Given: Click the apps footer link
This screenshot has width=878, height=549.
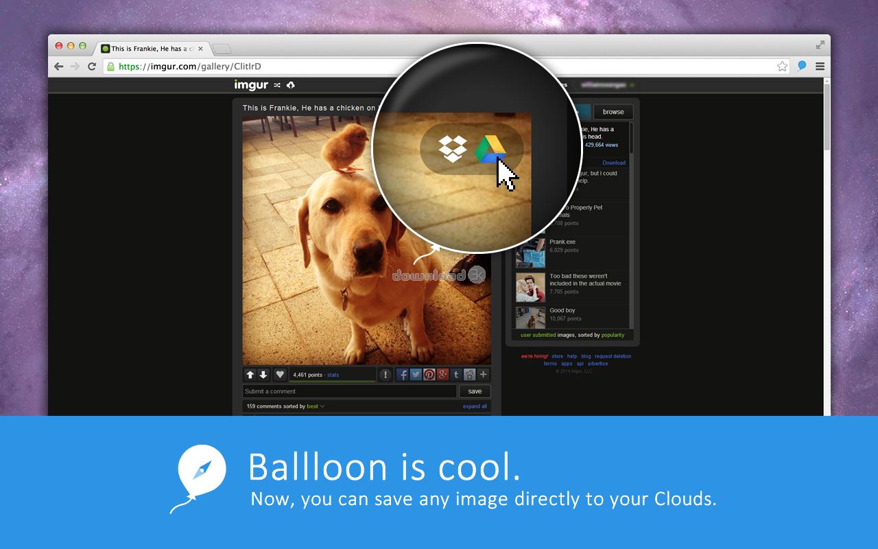Looking at the screenshot, I should (567, 364).
